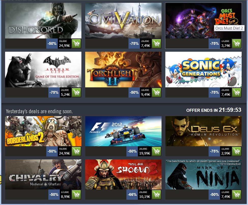Add Borderlands 2 to cart

point(76,151)
